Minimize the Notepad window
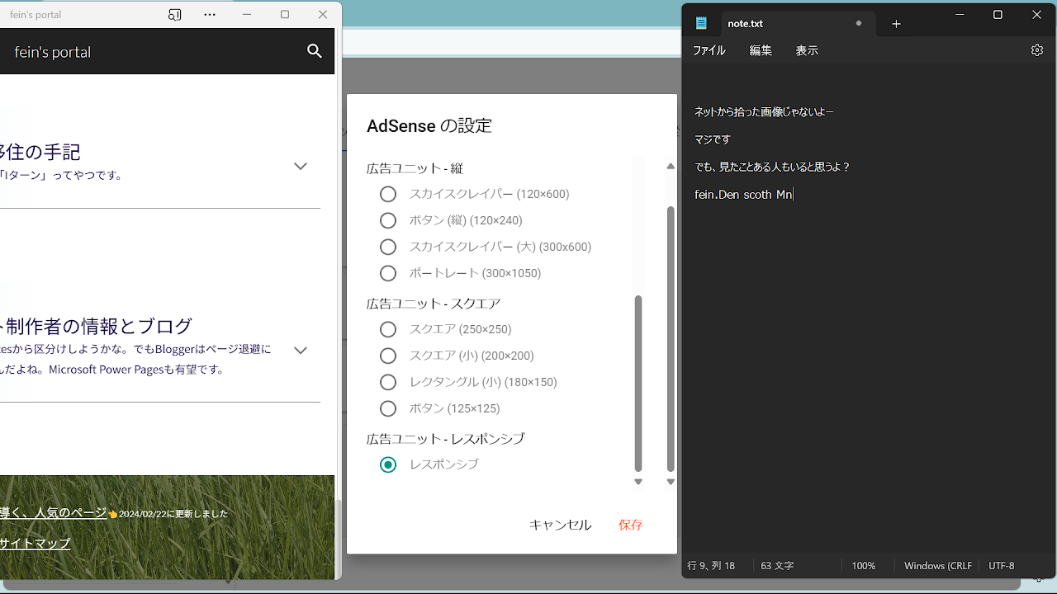The image size is (1057, 594). pos(960,15)
